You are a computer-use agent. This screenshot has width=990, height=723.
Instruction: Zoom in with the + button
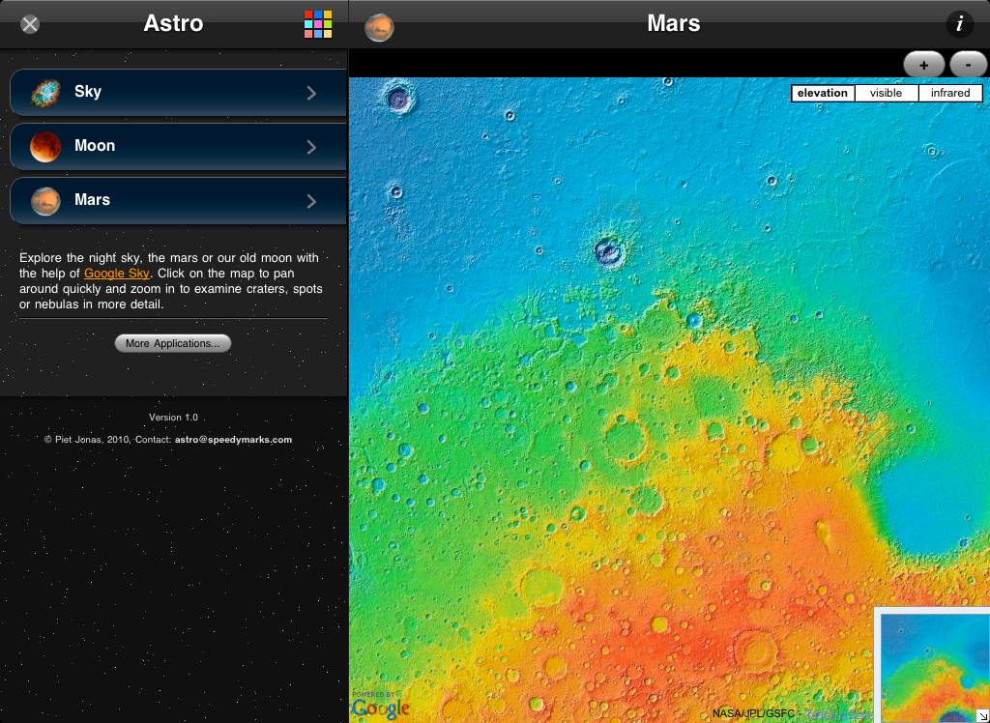coord(923,65)
